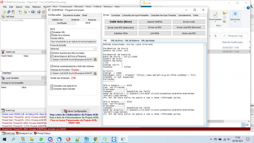
Task: Collapse the ribbon chevron in Logs window
Action: pyautogui.click(x=244, y=8)
